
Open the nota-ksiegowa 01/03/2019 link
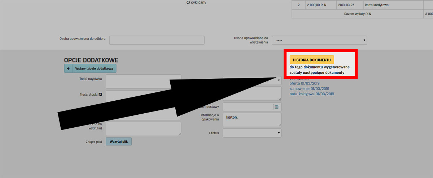pyautogui.click(x=312, y=94)
